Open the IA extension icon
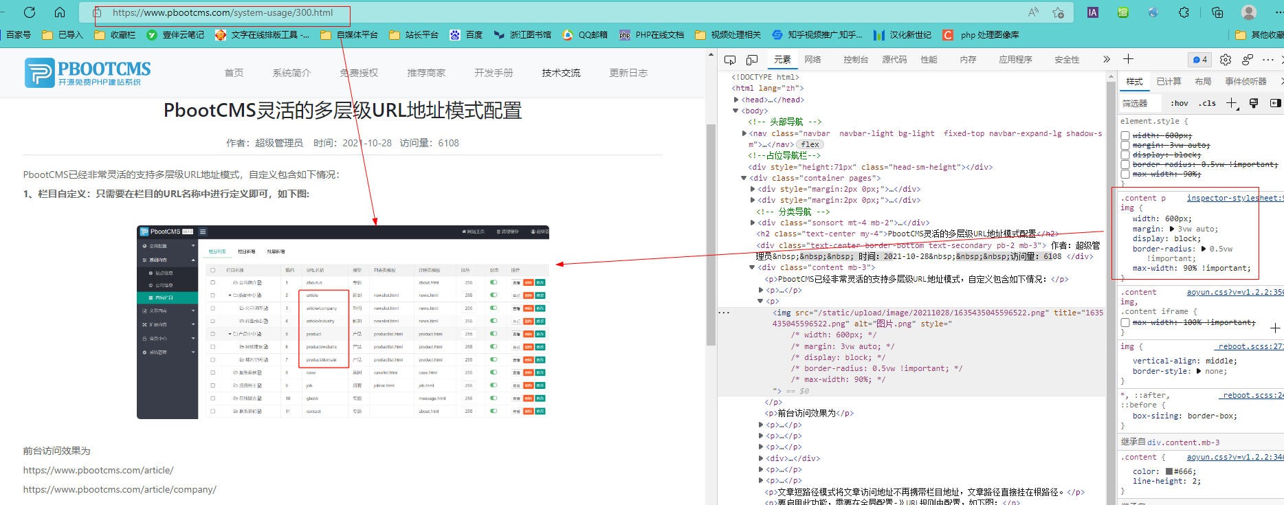 coord(1093,12)
